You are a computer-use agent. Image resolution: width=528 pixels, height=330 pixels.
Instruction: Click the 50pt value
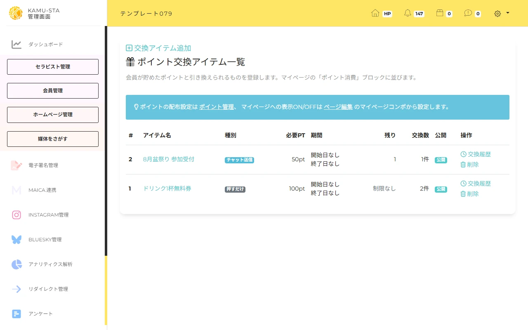[298, 159]
